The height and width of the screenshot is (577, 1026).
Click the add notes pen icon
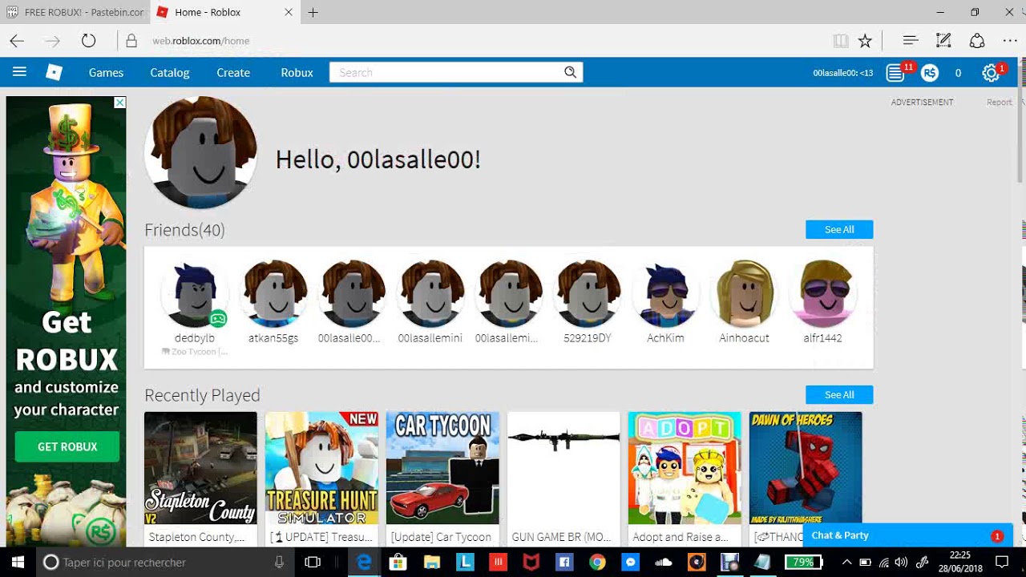click(x=943, y=40)
